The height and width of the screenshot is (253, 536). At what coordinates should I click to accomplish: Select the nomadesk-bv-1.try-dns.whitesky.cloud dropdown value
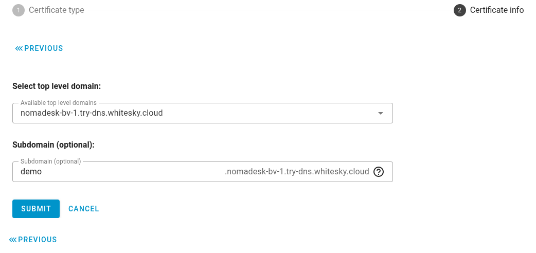(x=92, y=113)
